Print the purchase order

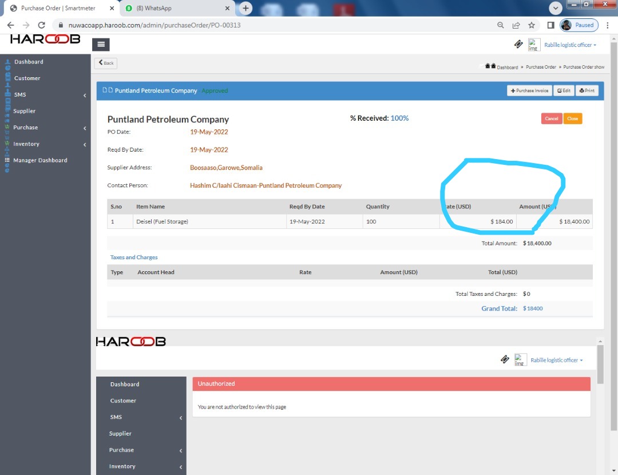587,90
